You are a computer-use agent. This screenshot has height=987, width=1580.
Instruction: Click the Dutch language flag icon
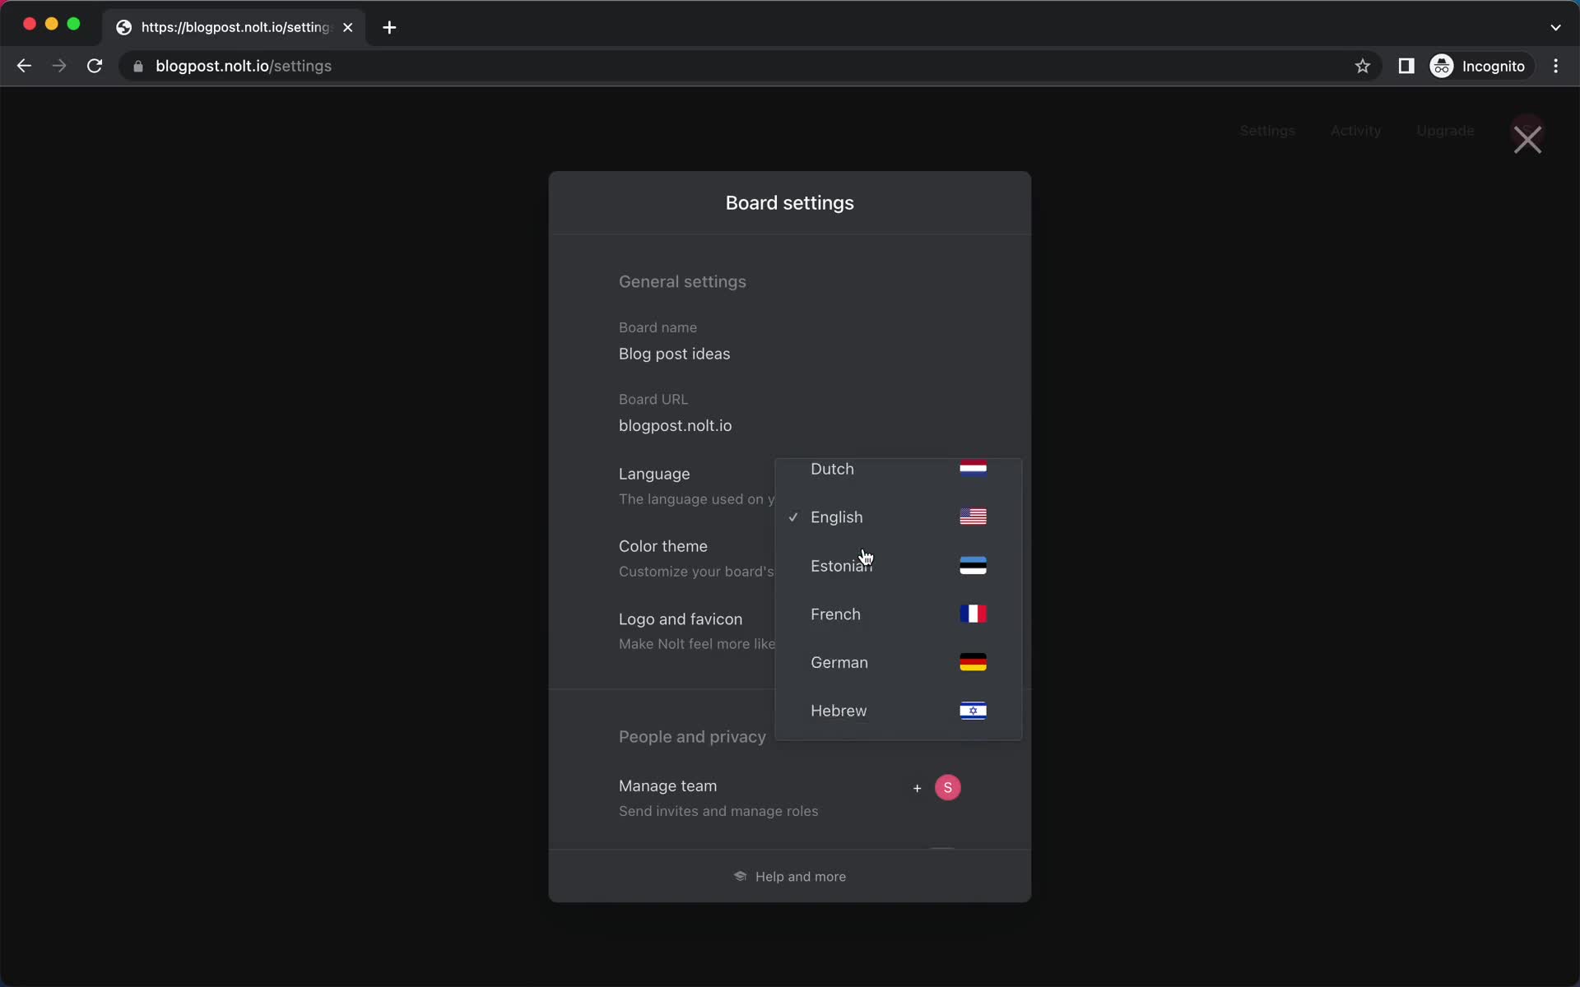click(973, 469)
